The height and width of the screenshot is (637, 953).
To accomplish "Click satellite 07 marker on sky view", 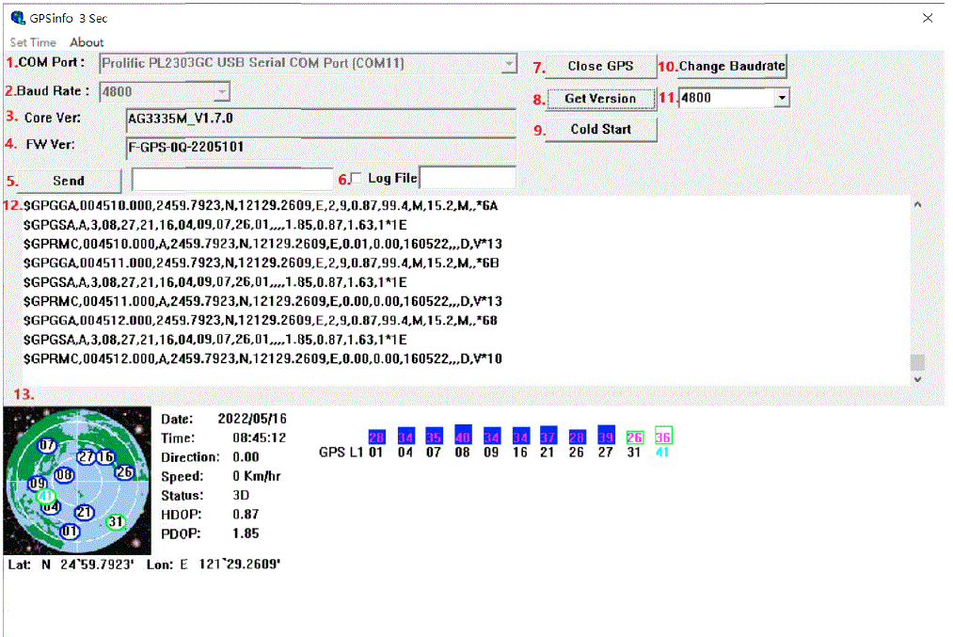I will (x=47, y=446).
